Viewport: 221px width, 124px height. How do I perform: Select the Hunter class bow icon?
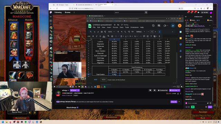click(x=21, y=75)
